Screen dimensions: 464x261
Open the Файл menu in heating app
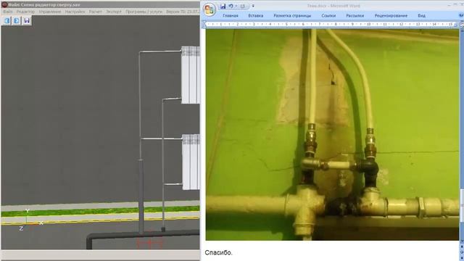pyautogui.click(x=8, y=12)
